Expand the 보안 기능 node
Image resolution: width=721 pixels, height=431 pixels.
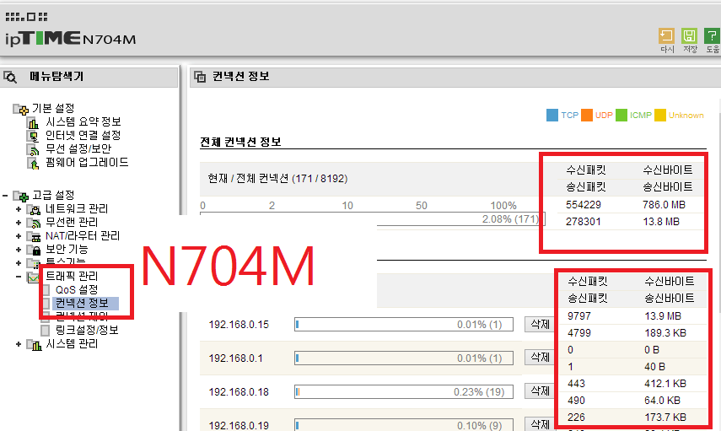[19, 250]
